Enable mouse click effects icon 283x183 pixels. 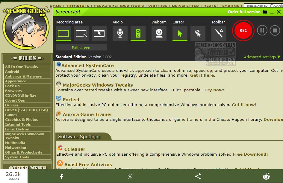[x=197, y=33]
